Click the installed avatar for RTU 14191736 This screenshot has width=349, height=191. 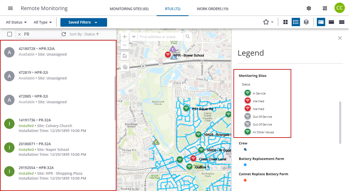(x=9, y=124)
